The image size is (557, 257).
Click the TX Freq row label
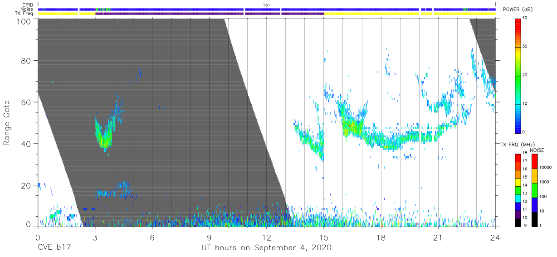[24, 14]
